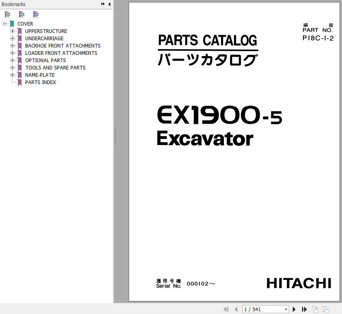Click the EX1900-5 model title on the page

pyautogui.click(x=219, y=115)
